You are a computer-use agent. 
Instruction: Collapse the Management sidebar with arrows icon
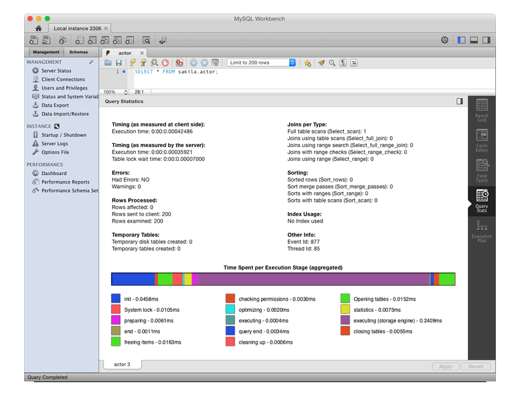91,62
